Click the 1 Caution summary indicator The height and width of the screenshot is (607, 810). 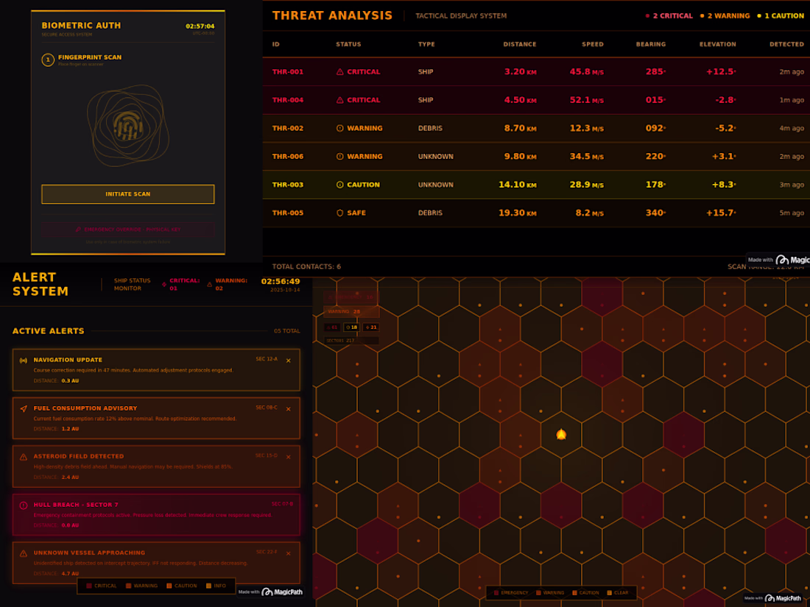click(781, 16)
